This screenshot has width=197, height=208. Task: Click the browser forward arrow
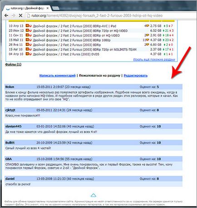click(x=13, y=15)
